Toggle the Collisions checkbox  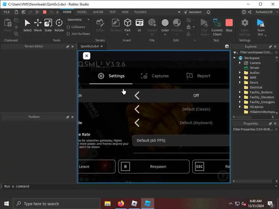[68, 27]
